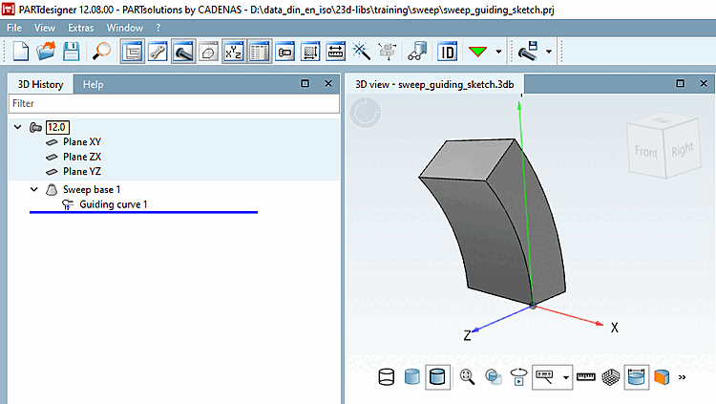Click into the Filter input field
Image resolution: width=716 pixels, height=404 pixels.
click(x=174, y=104)
